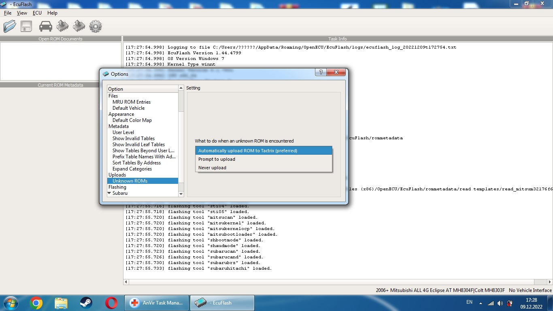Select Default Vehicle option

pos(128,108)
